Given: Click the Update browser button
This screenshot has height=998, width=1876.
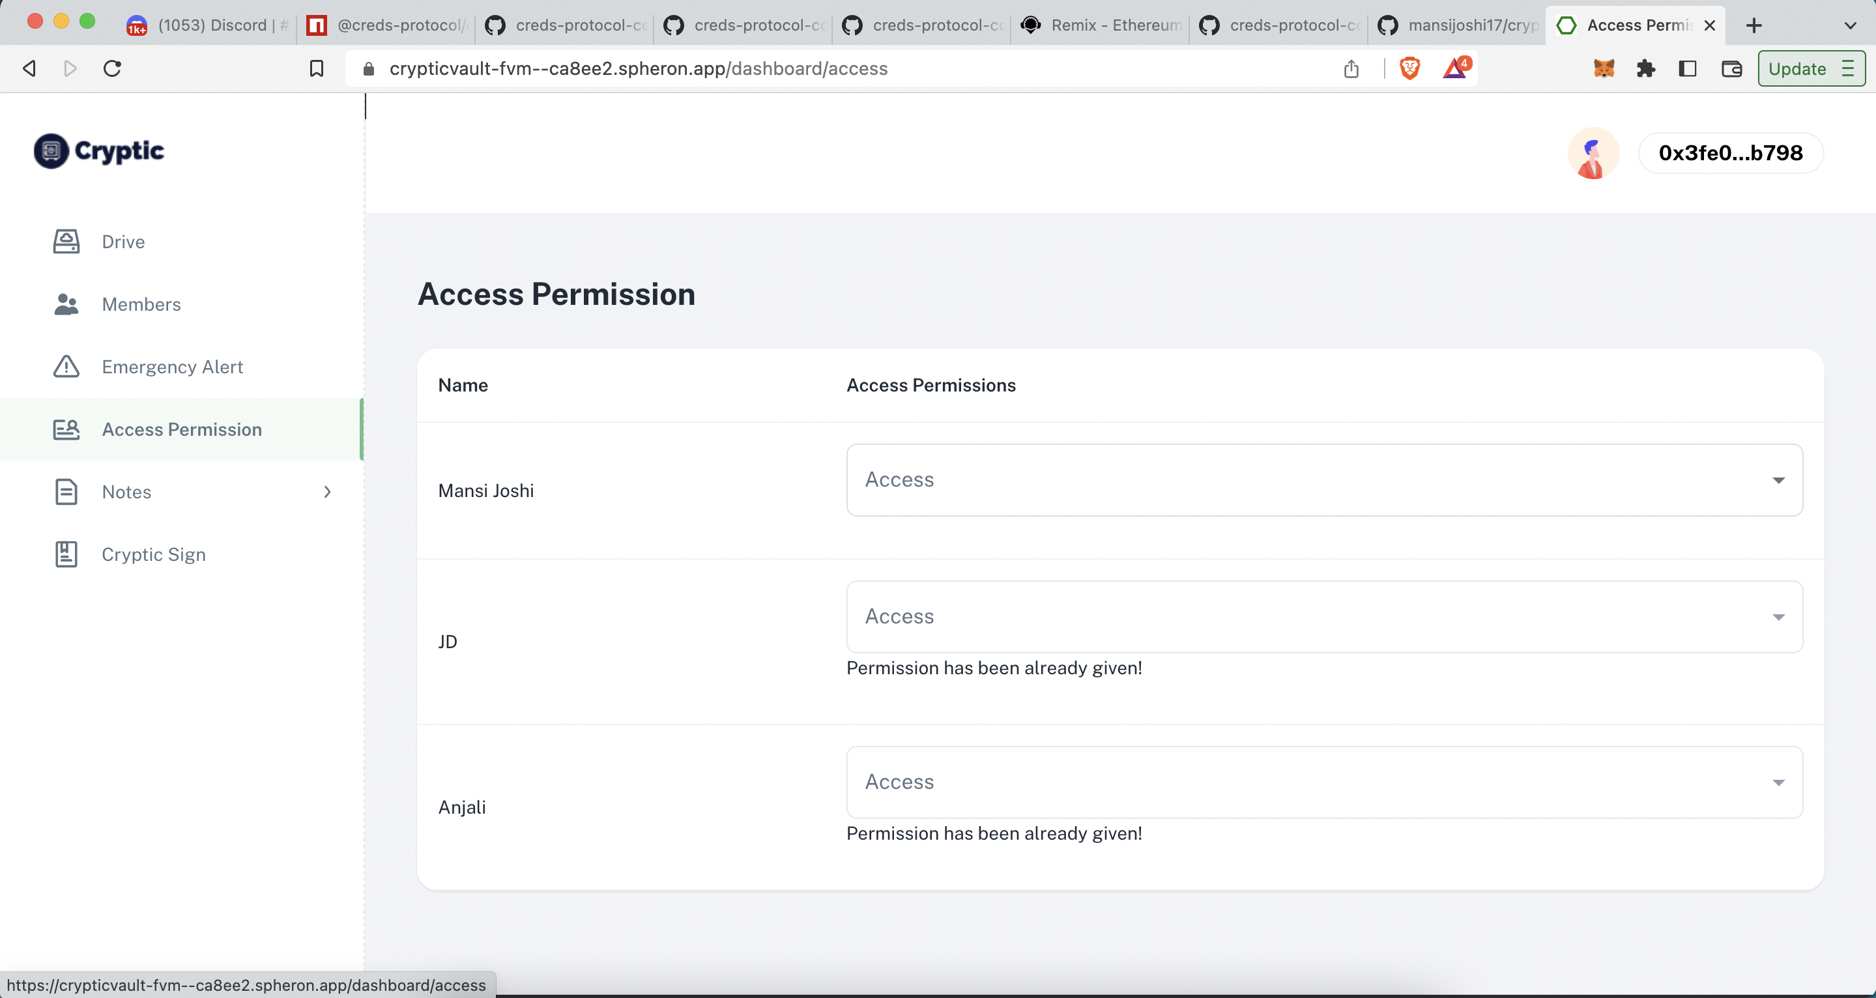Looking at the screenshot, I should click(x=1810, y=68).
